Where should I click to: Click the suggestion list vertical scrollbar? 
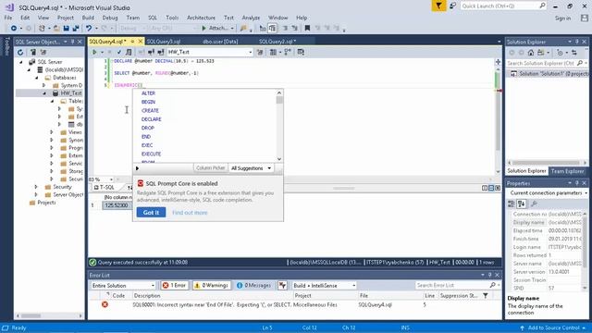[279, 126]
